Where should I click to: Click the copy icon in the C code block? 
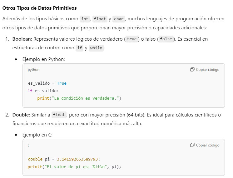point(192,145)
